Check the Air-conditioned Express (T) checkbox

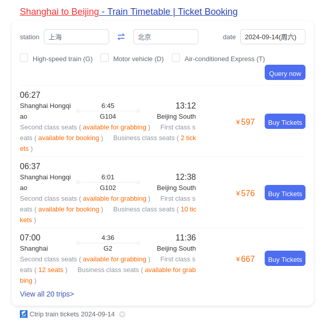click(176, 58)
